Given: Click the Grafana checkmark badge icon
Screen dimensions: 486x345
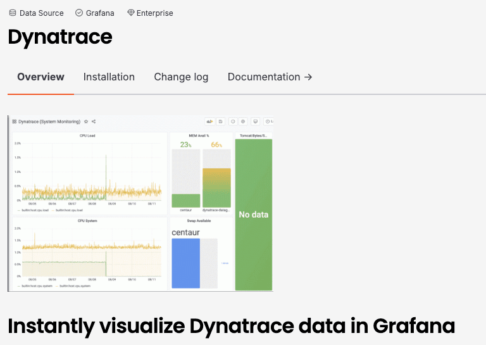Looking at the screenshot, I should click(x=79, y=13).
